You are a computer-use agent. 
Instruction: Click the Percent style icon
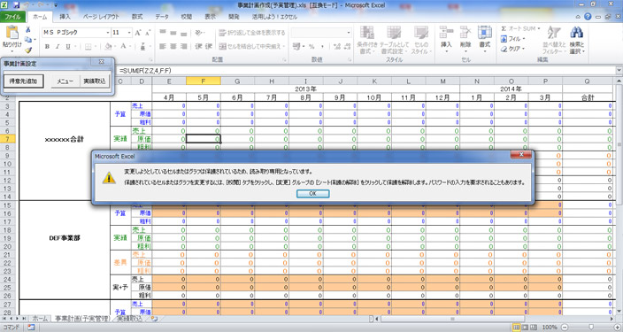pos(311,47)
